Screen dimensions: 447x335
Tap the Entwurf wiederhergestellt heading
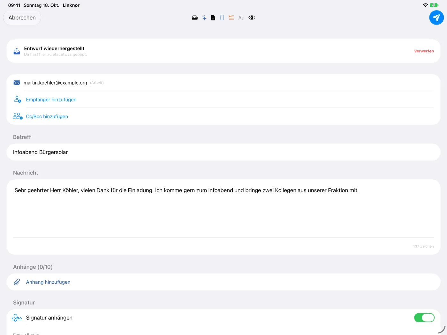(54, 48)
